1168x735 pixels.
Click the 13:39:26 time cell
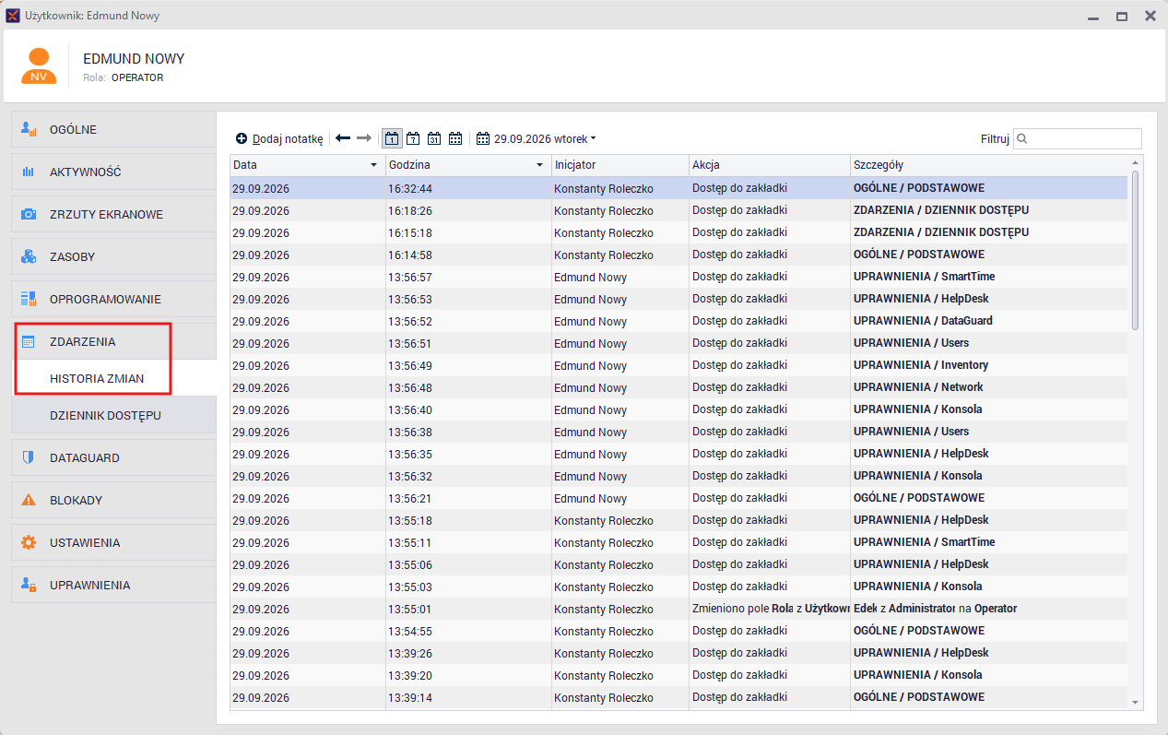tap(467, 653)
